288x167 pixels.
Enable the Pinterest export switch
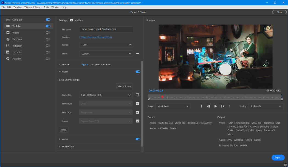(48, 59)
